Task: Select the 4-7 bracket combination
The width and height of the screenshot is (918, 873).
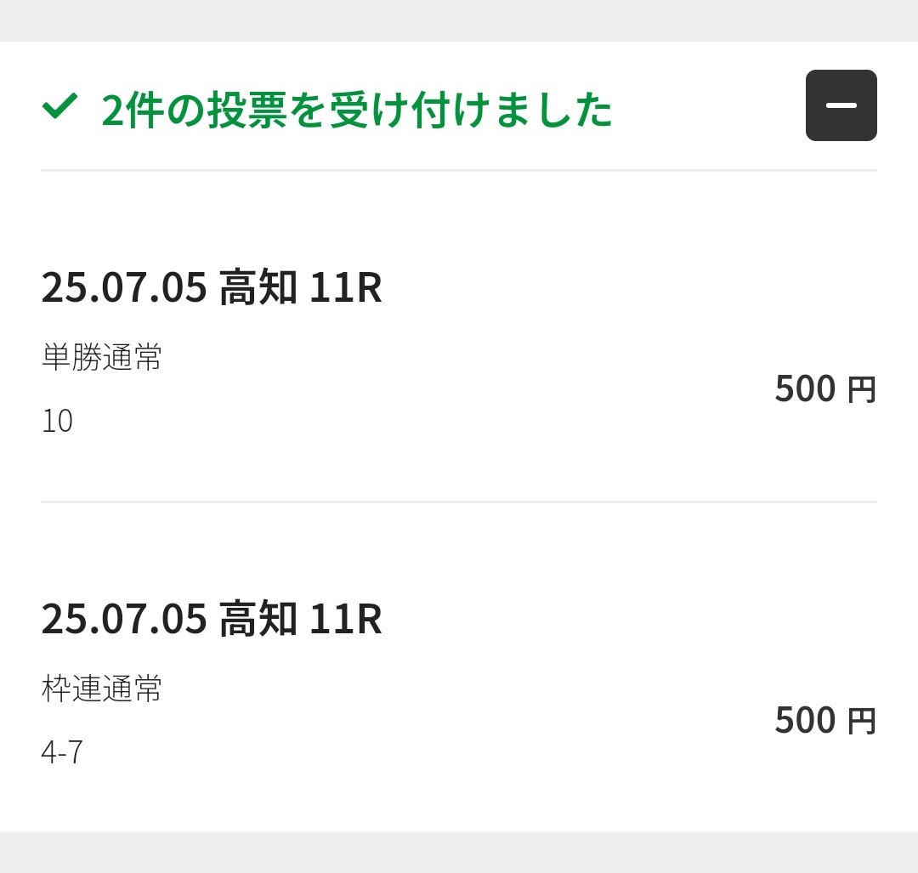Action: tap(62, 751)
